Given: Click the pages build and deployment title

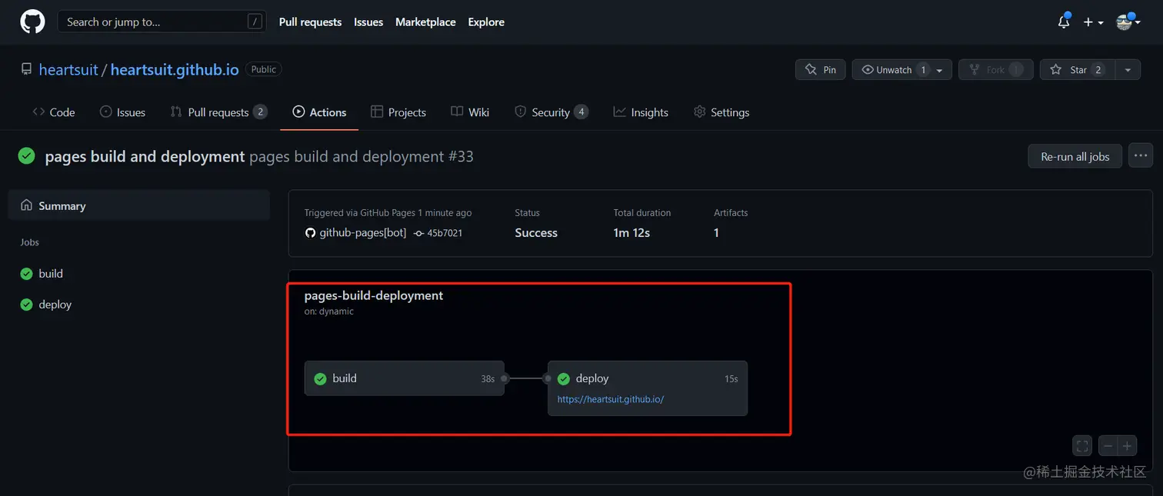Looking at the screenshot, I should [x=145, y=156].
